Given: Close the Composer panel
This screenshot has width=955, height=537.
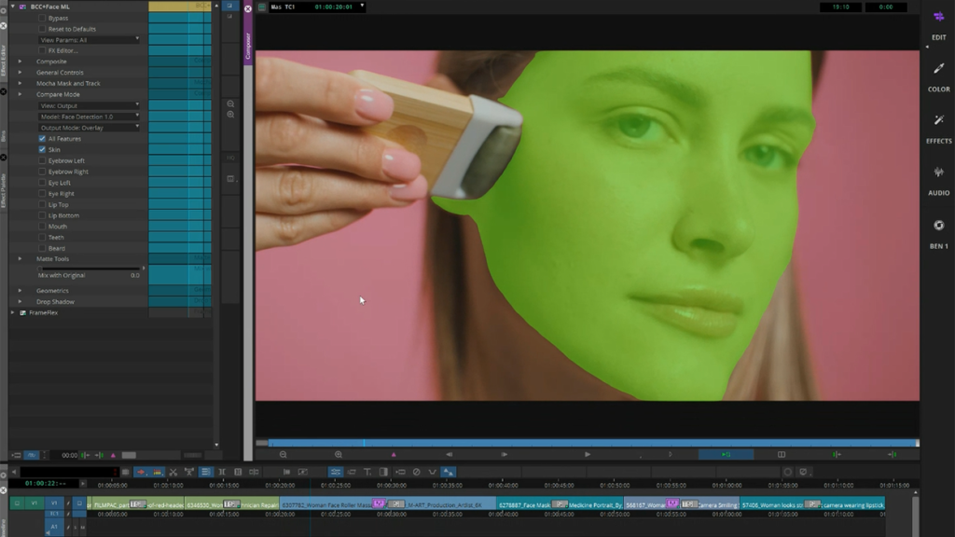Looking at the screenshot, I should point(248,8).
